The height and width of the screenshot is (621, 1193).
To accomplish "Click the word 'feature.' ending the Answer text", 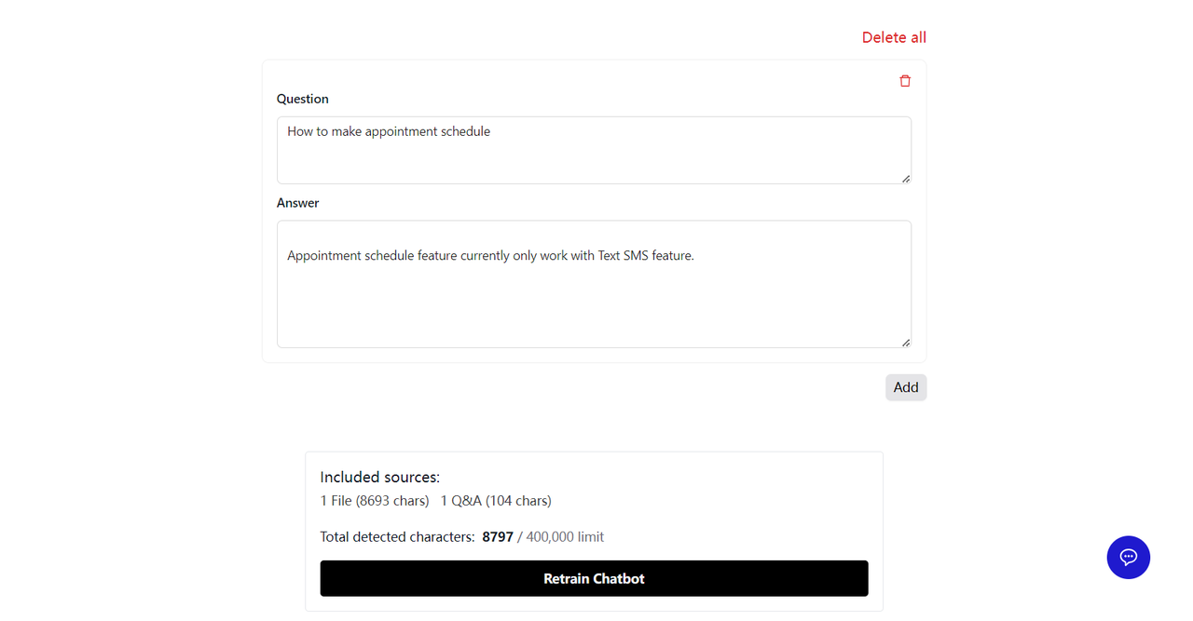I will [673, 255].
